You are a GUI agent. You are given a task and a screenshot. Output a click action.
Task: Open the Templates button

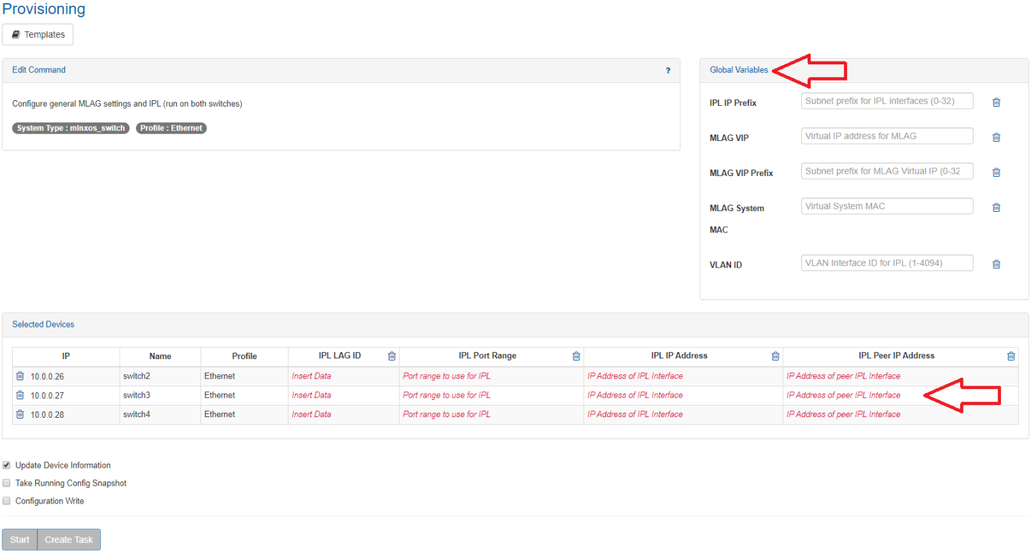point(38,34)
